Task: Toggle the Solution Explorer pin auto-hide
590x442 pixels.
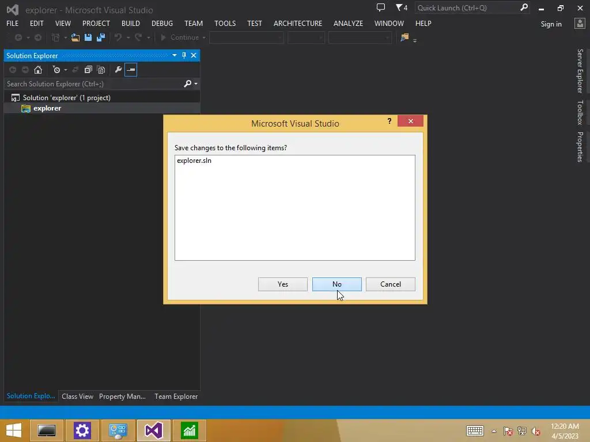Action: pos(184,55)
